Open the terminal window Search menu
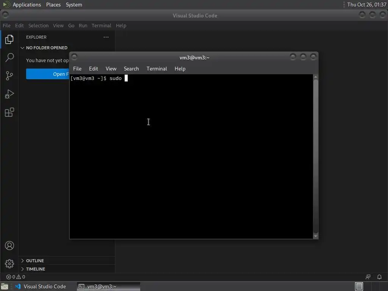 [x=131, y=69]
